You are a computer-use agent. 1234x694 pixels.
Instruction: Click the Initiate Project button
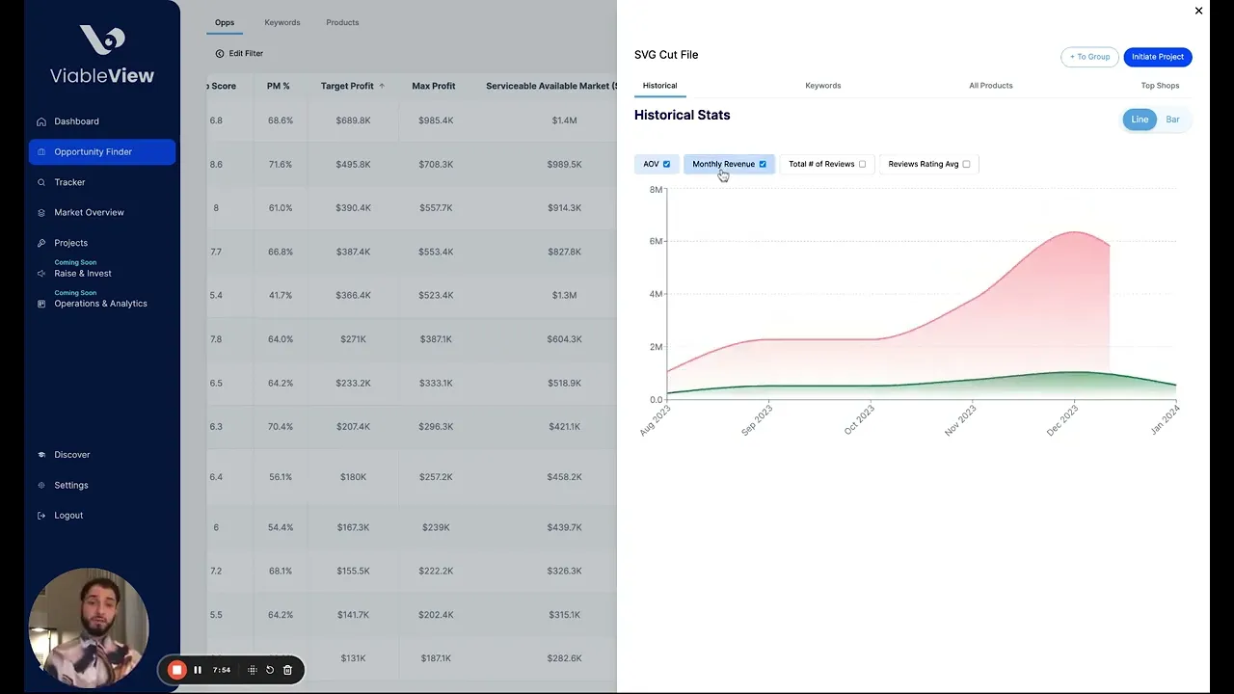1157,57
